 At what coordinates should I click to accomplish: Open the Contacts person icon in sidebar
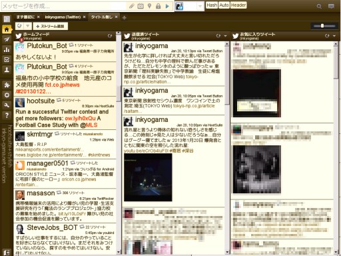pyautogui.click(x=7, y=70)
